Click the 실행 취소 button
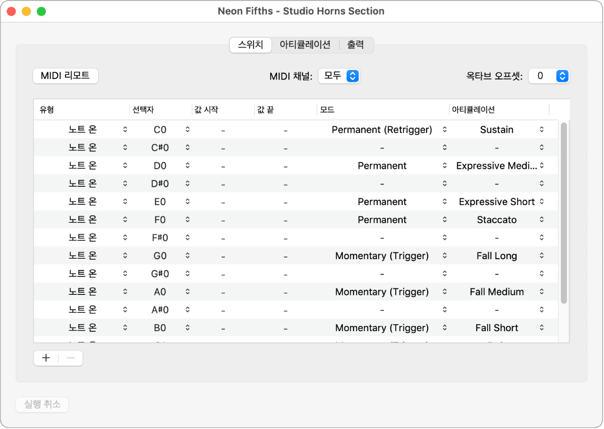Image resolution: width=604 pixels, height=429 pixels. tap(42, 405)
